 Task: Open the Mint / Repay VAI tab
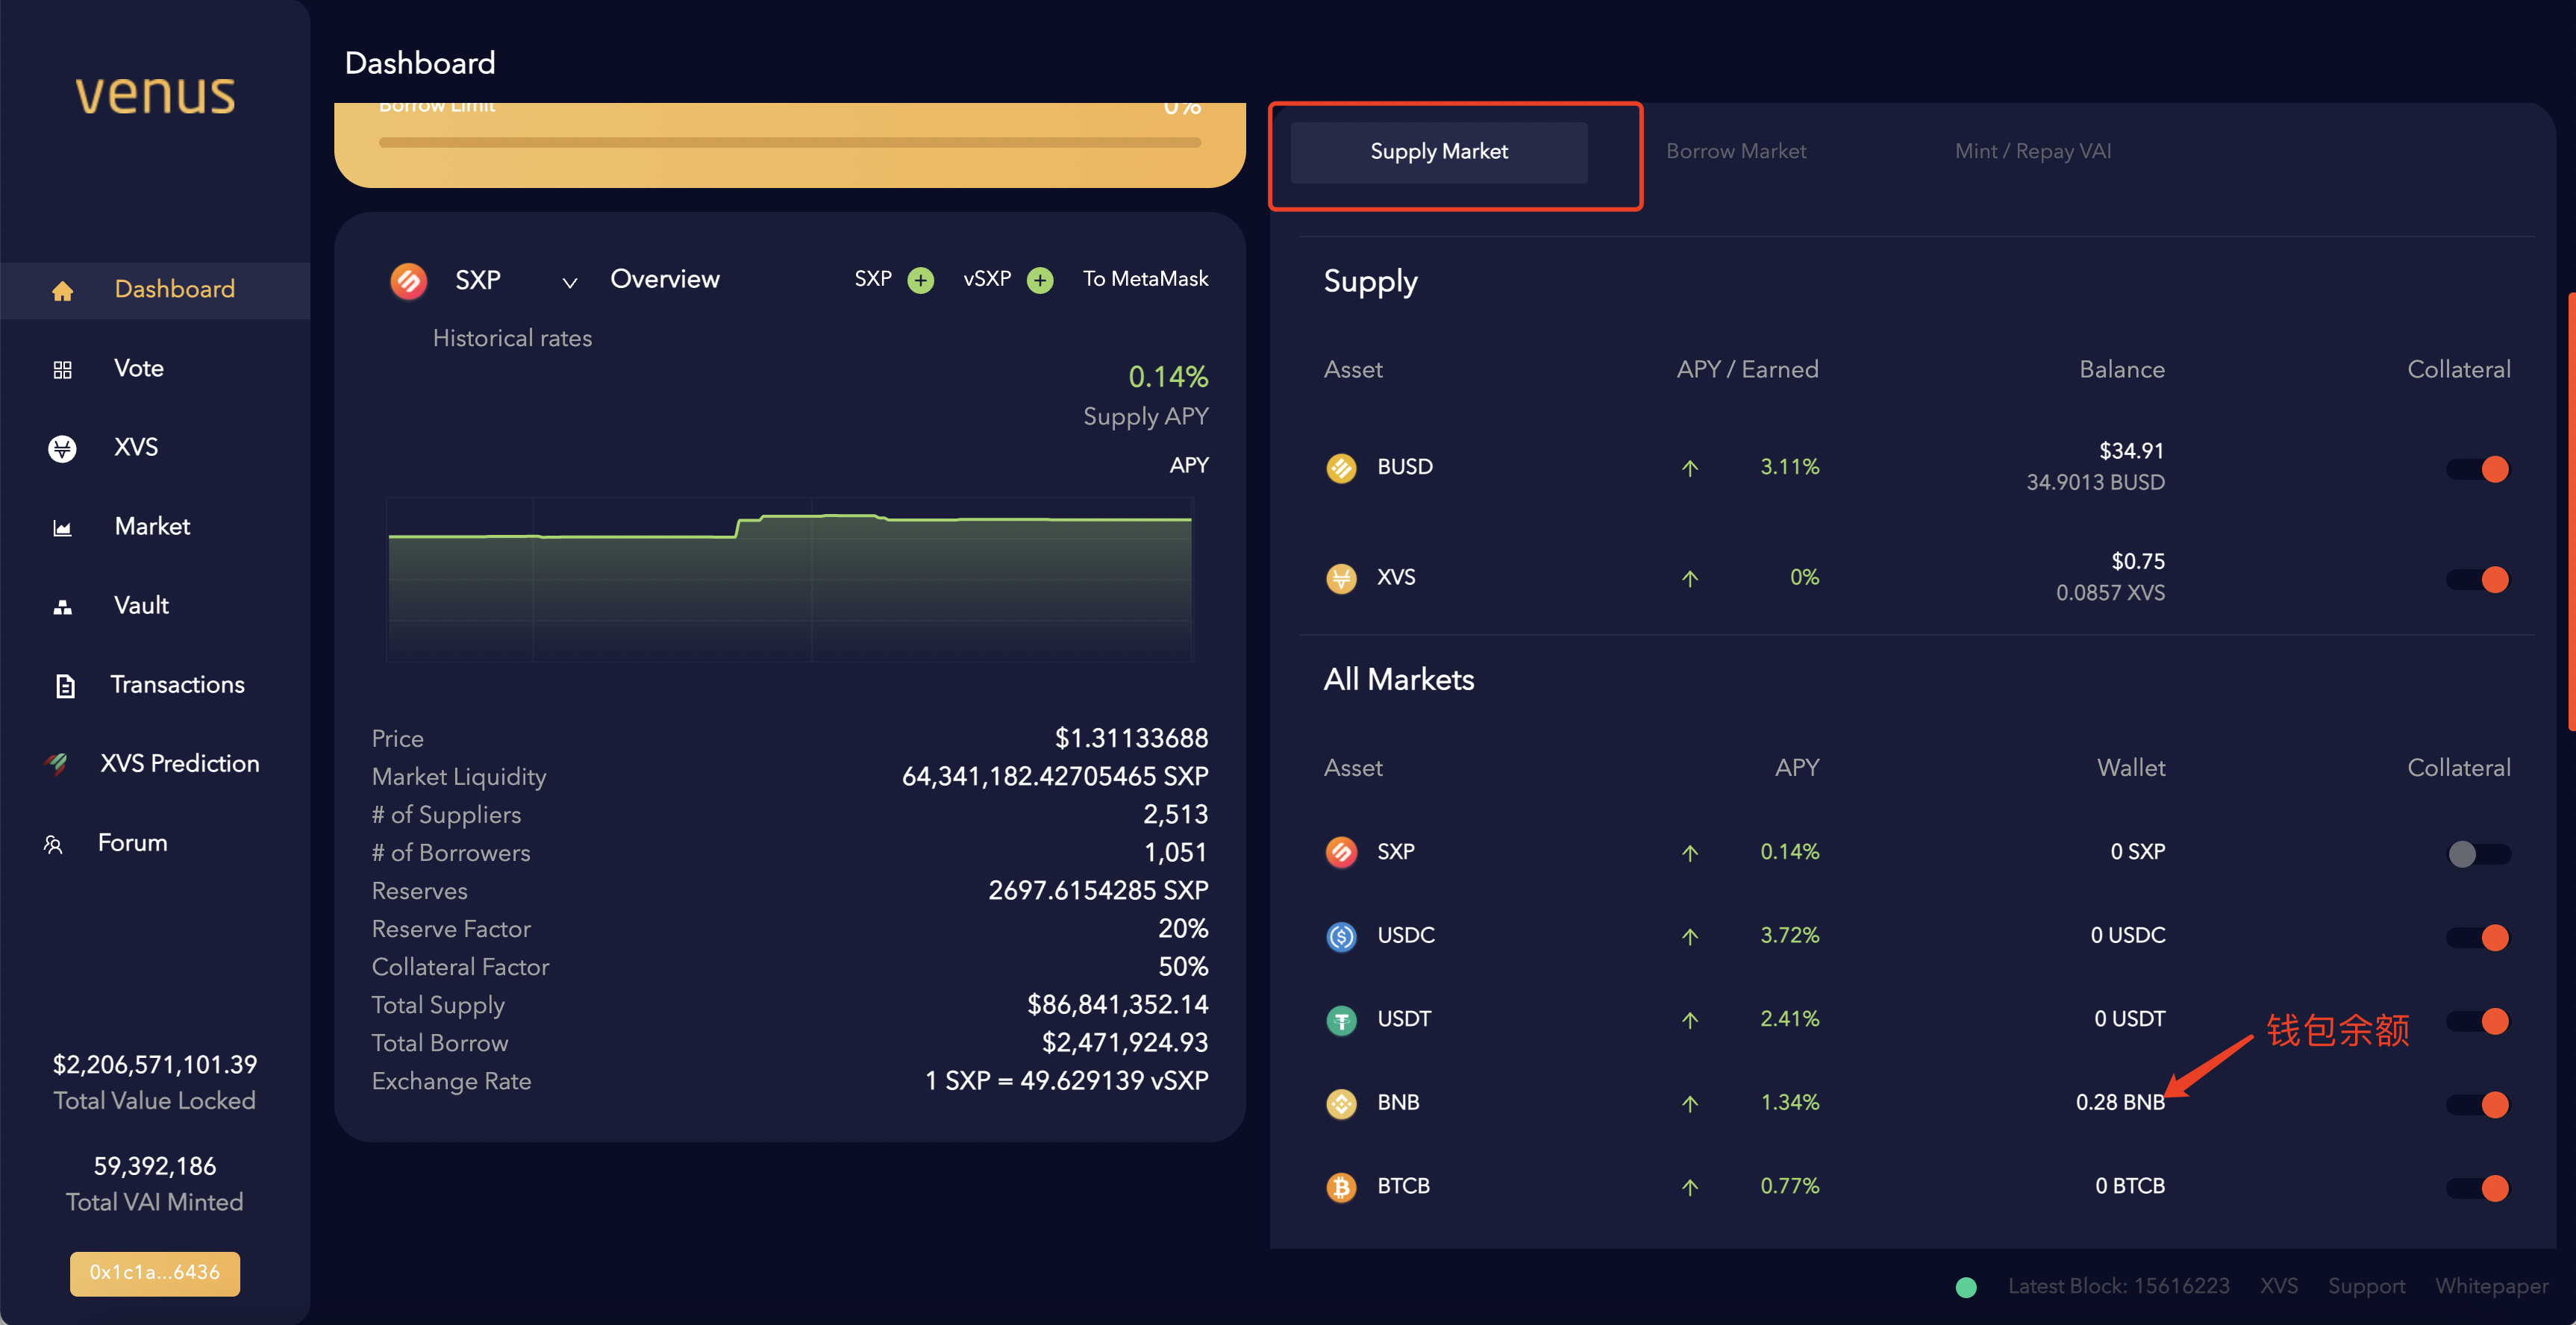point(2032,152)
